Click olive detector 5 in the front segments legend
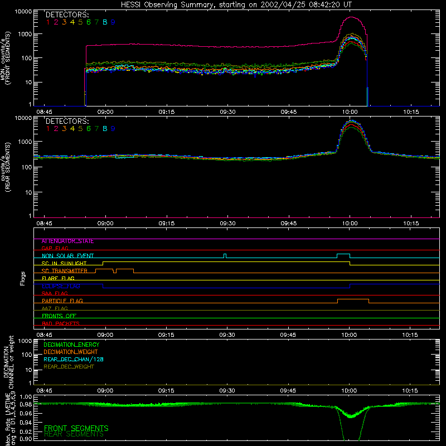The height and width of the screenshot is (446, 446). click(x=80, y=22)
